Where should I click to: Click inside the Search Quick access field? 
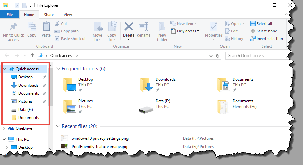pyautogui.click(x=257, y=56)
